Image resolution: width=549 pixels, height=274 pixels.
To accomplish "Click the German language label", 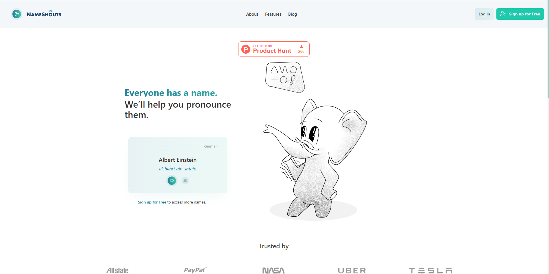I will tap(211, 146).
